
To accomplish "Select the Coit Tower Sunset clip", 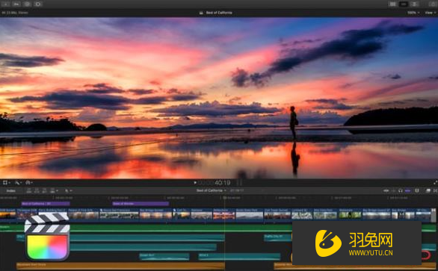I will pos(277,214).
